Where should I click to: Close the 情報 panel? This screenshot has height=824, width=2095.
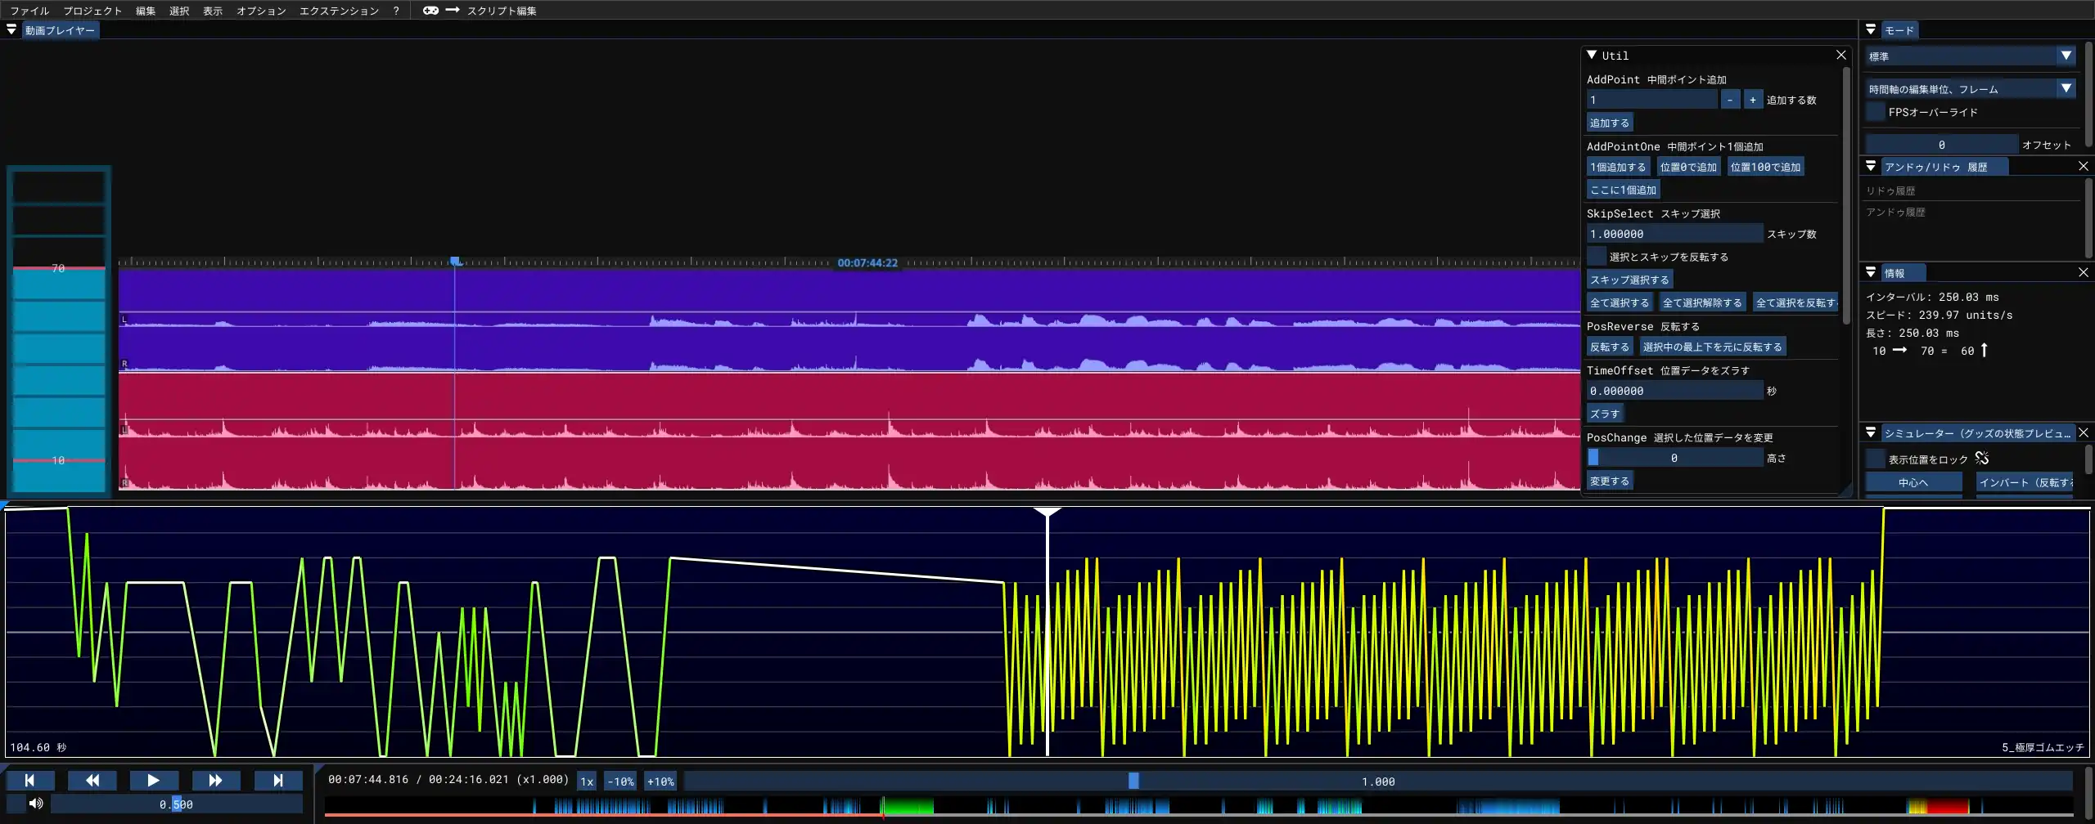(2084, 272)
